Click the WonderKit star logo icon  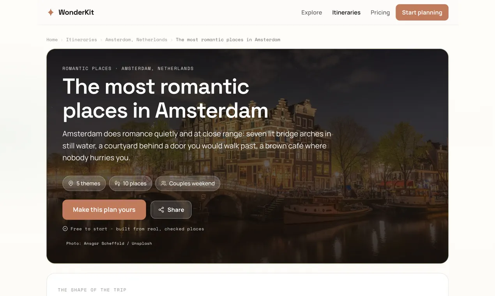[x=51, y=12]
